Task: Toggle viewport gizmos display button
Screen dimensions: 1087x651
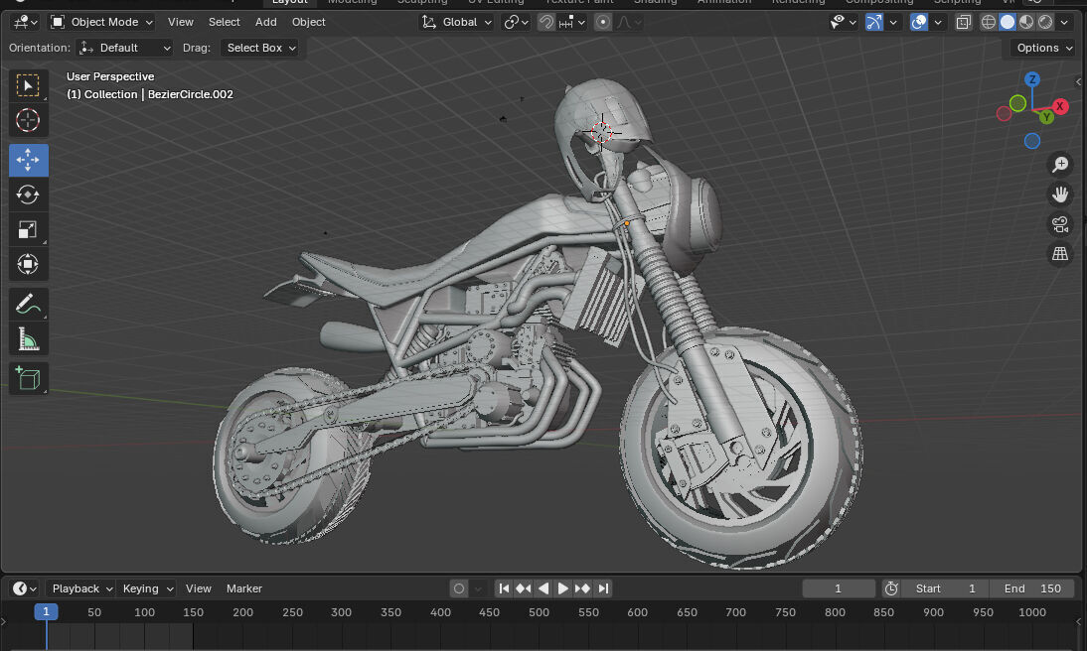Action: (874, 22)
